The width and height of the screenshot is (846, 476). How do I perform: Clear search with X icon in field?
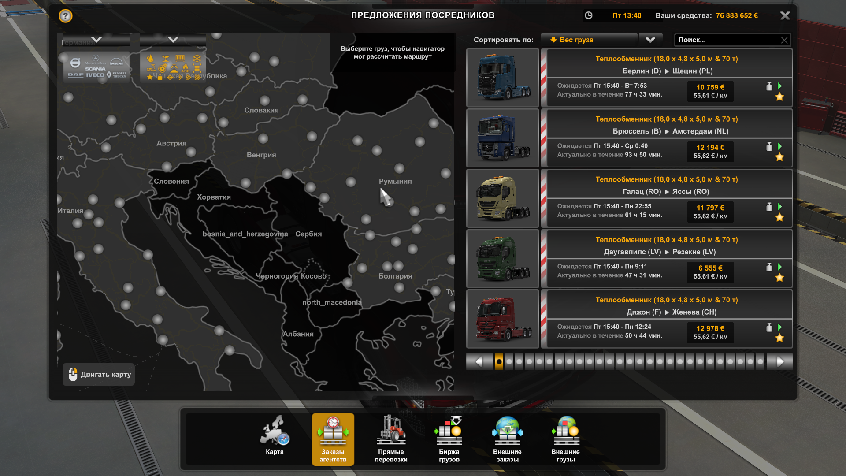[784, 40]
